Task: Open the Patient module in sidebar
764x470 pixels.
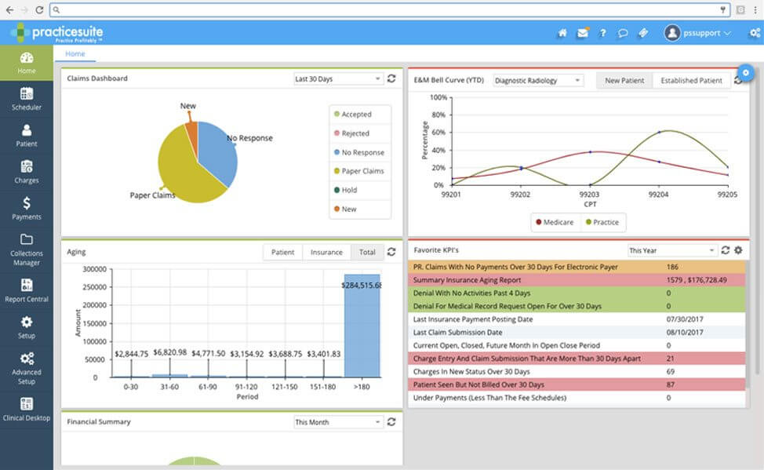Action: (27, 136)
